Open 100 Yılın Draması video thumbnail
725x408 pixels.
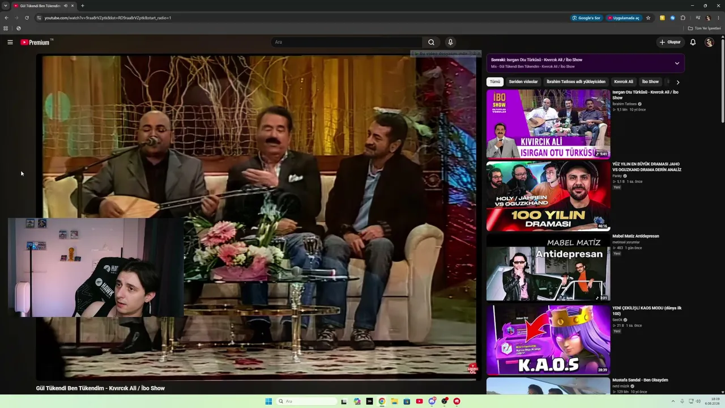(x=548, y=196)
